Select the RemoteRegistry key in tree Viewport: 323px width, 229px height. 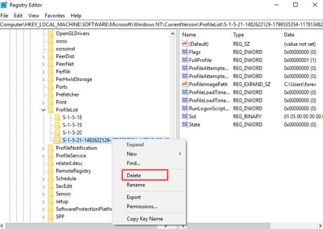pos(74,171)
